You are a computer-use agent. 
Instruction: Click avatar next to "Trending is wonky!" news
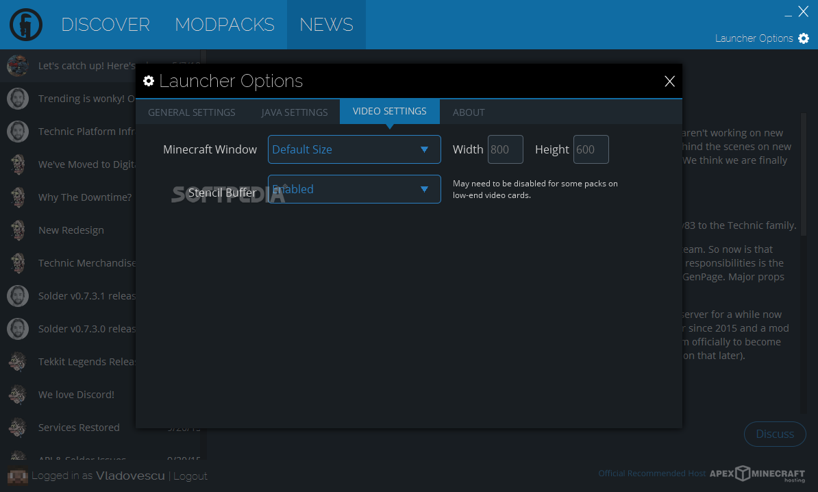coord(18,99)
